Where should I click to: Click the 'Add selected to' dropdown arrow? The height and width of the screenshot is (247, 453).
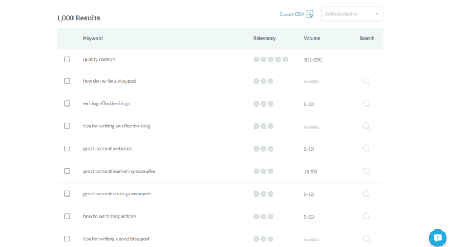(x=377, y=14)
